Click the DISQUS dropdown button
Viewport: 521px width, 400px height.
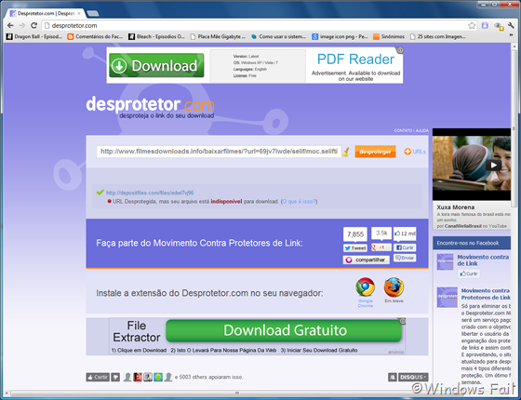[413, 377]
